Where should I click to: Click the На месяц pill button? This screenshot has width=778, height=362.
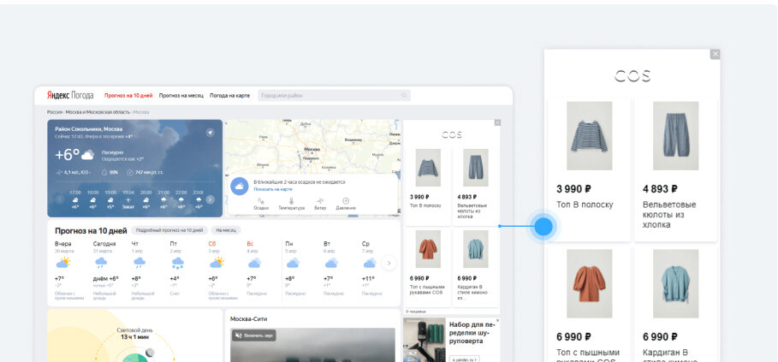226,230
